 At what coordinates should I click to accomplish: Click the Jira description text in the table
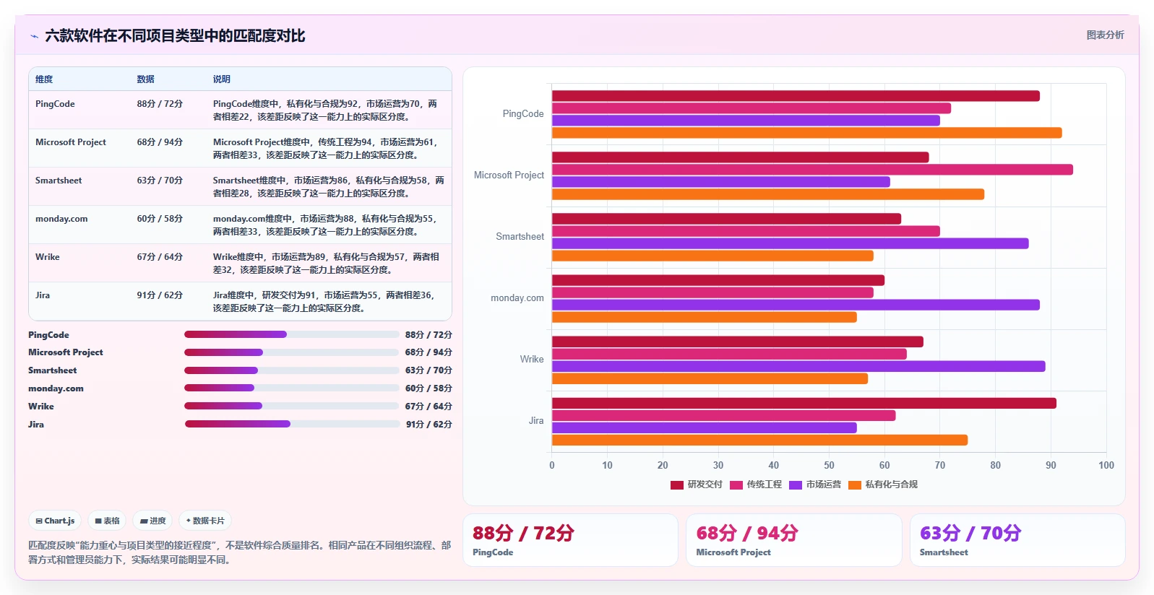[324, 302]
